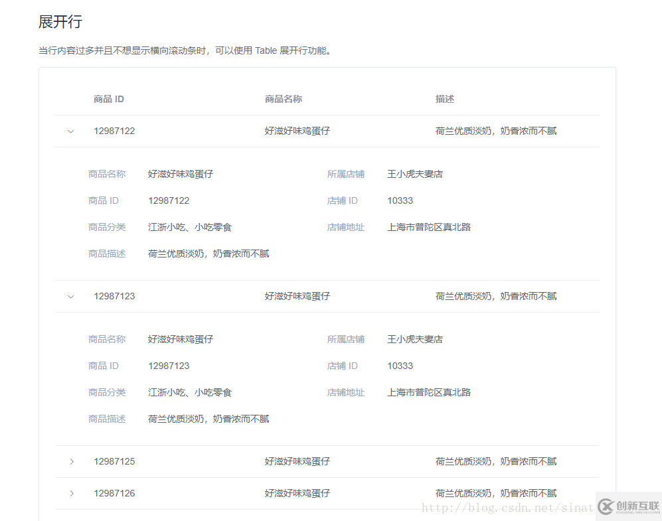Click 所属店铺 label under row 12987122

346,175
